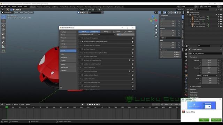Collapse Collection 1 in outliner
223x125 pixels.
[x=188, y=15]
